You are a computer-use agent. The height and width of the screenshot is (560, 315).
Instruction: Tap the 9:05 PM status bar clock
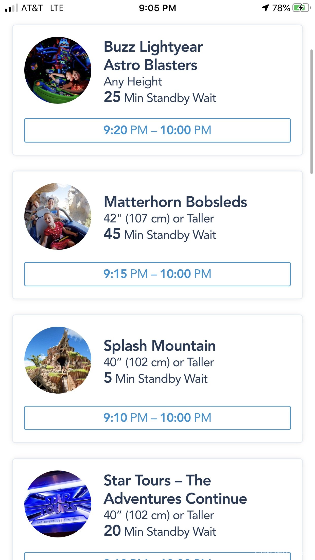click(157, 8)
